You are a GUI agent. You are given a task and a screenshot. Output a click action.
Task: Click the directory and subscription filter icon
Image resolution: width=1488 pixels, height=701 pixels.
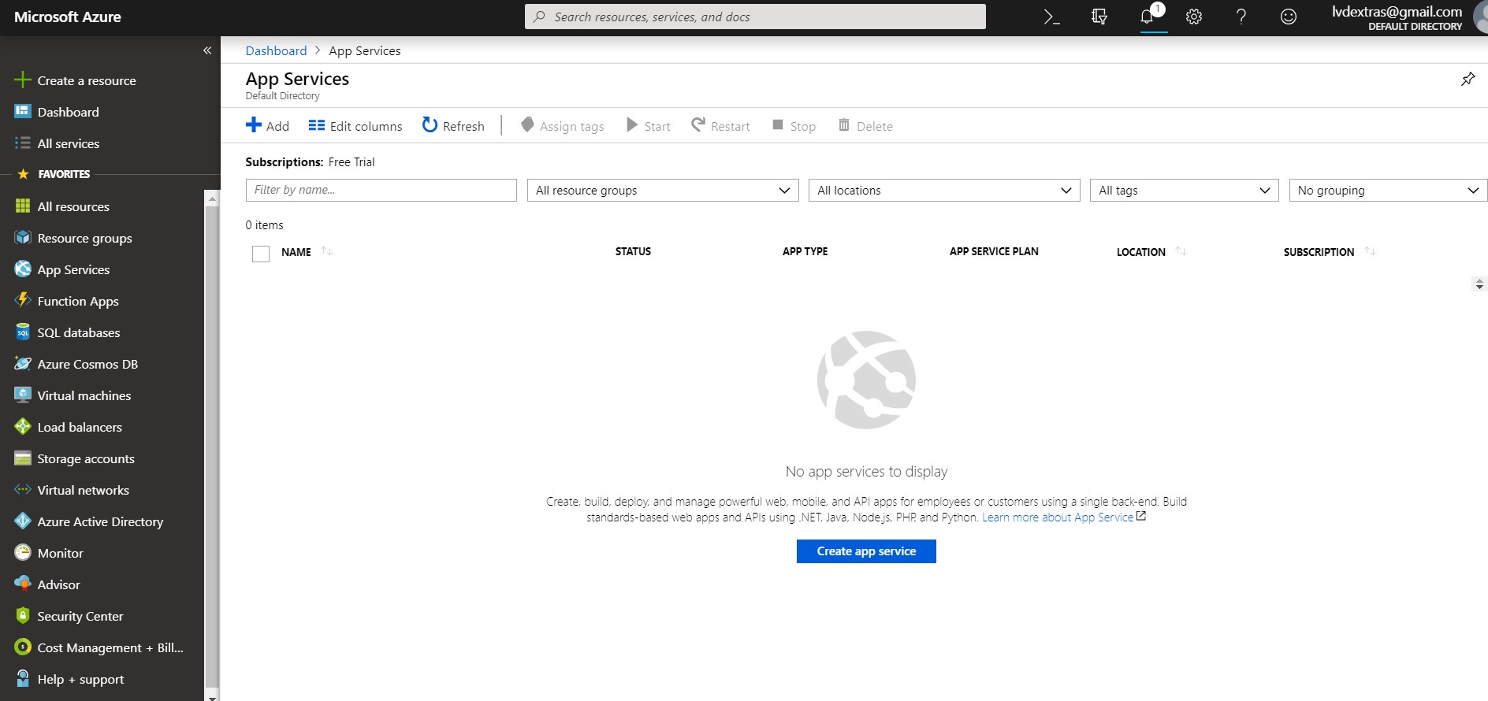coord(1099,17)
